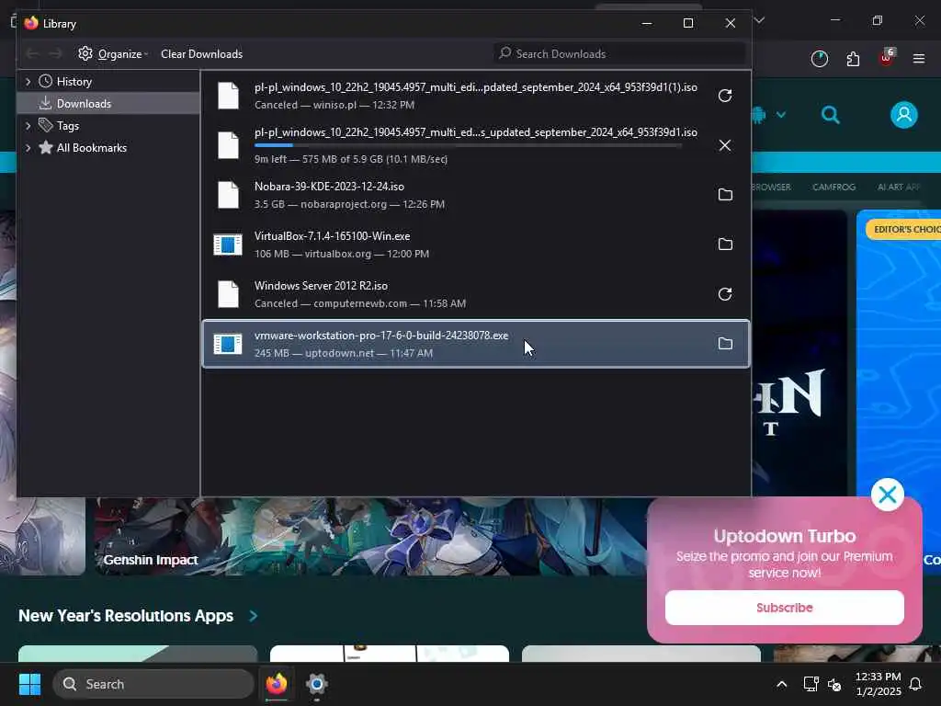Click the Editor's Choice badge
941x706 pixels.
coord(903,229)
